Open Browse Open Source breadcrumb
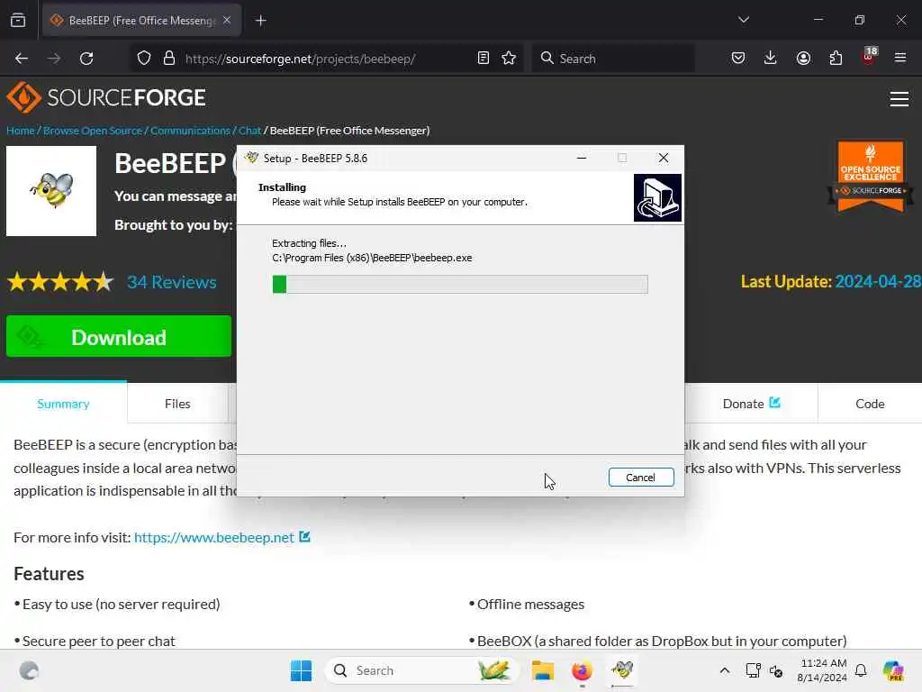 (93, 131)
